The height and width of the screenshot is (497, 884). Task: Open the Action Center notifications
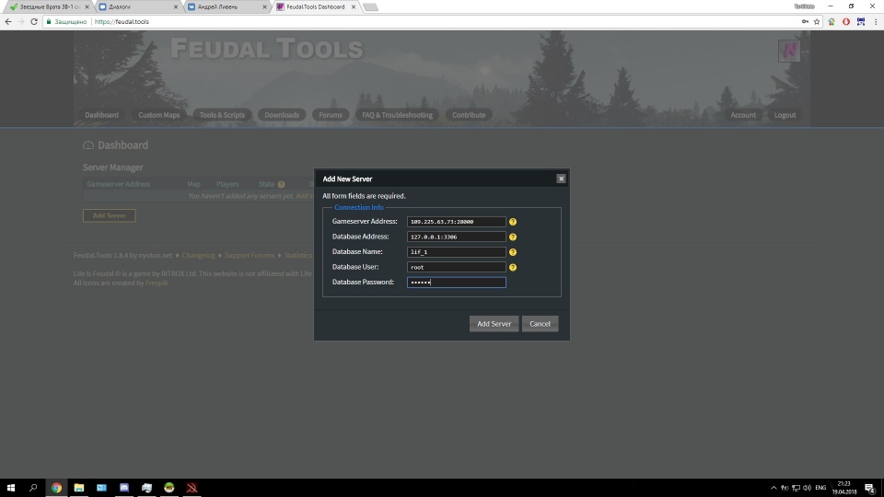(870, 488)
